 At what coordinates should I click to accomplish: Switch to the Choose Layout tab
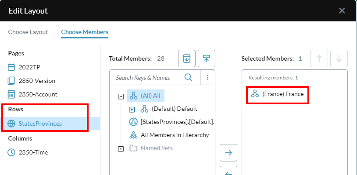(x=28, y=32)
